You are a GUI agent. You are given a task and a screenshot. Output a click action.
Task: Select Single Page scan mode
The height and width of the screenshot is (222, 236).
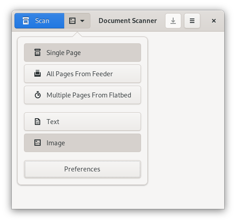coord(82,53)
